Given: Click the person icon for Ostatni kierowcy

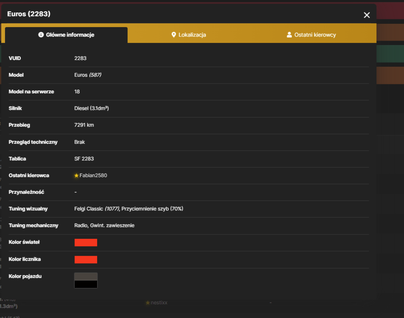Looking at the screenshot, I should tap(289, 35).
